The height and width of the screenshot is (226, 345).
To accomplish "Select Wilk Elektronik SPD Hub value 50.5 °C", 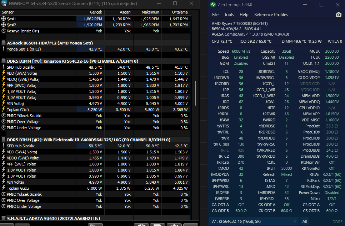I will pos(95,146).
